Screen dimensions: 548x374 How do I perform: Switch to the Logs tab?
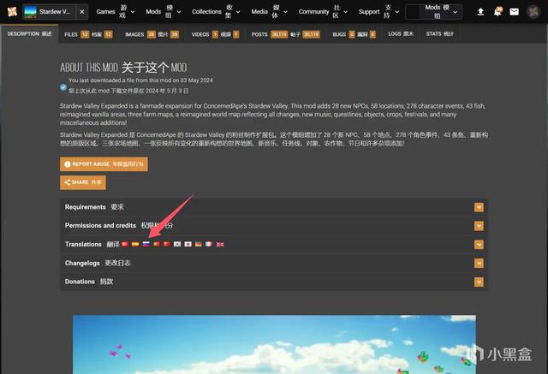click(x=401, y=34)
